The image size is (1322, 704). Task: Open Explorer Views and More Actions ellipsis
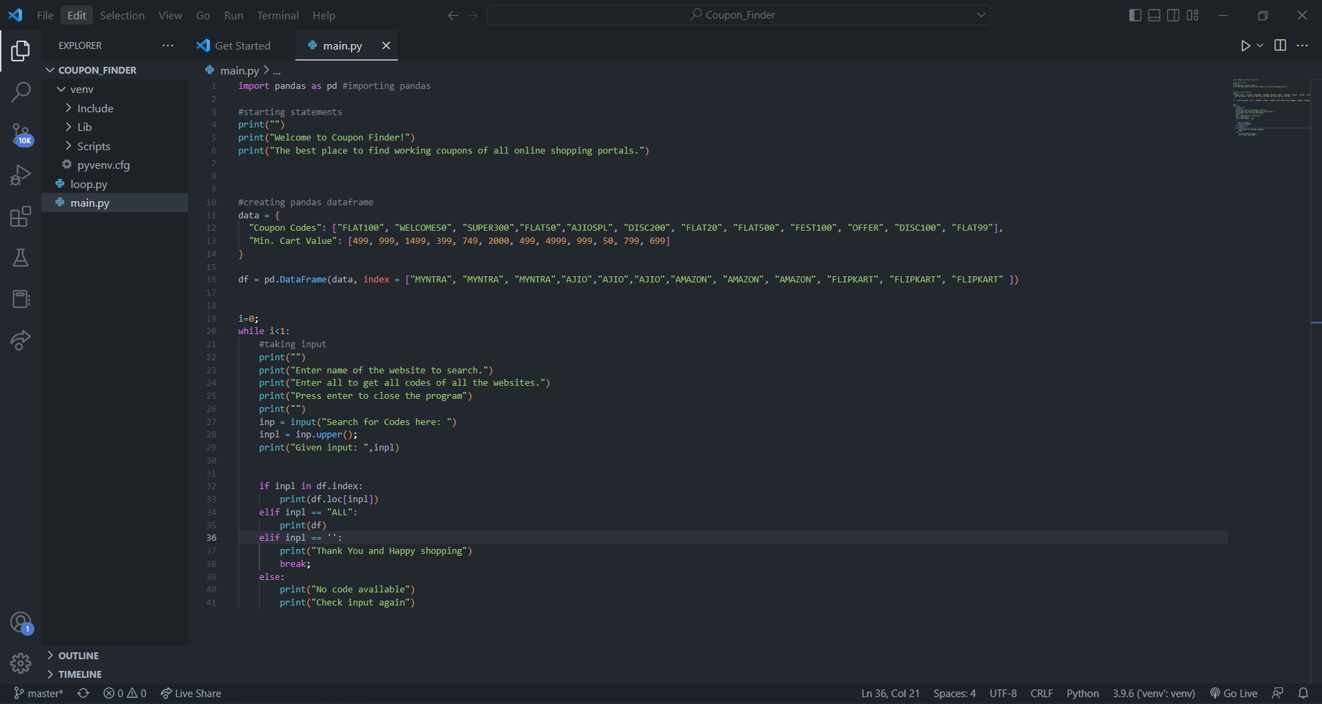(x=168, y=45)
